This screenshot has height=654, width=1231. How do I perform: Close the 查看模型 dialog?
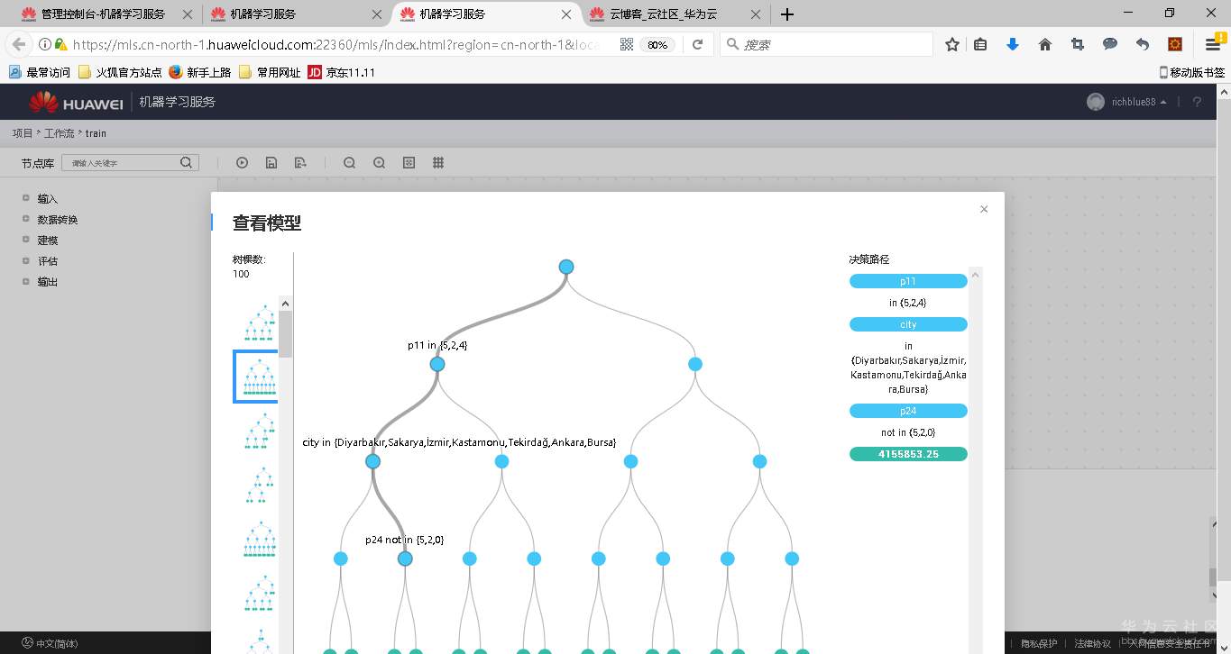984,209
